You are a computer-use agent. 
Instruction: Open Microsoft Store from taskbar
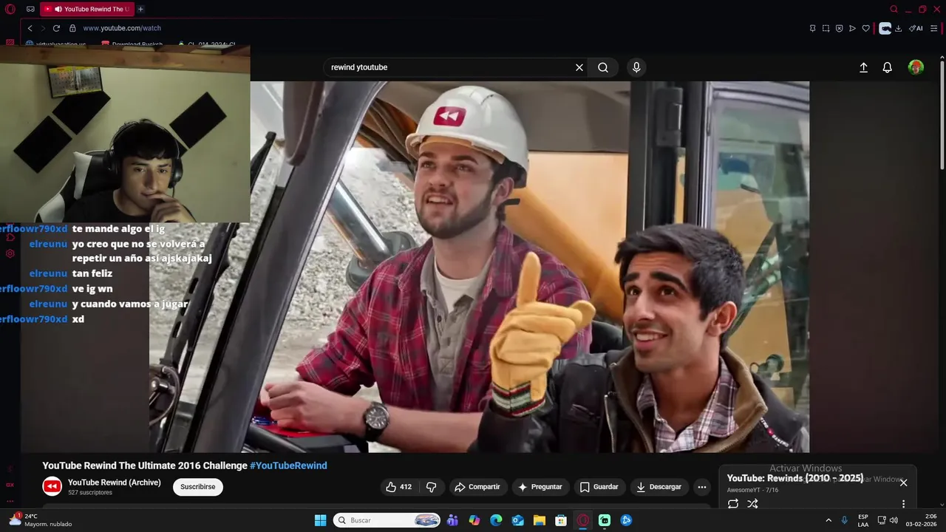click(561, 520)
